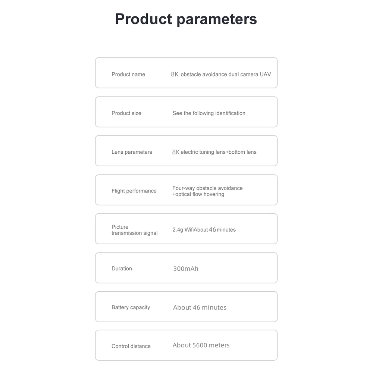Select the Flight performance label
The width and height of the screenshot is (373, 373).
(134, 191)
